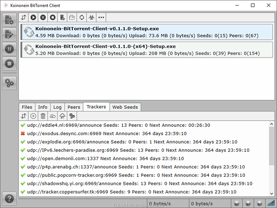Select the open.demonii.com:1337 tracker
The height and width of the screenshot is (208, 277).
coord(144,158)
